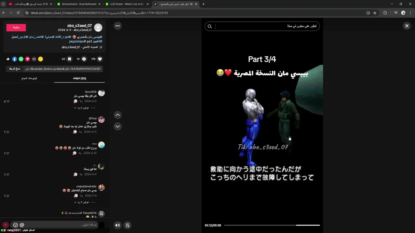415x233 pixels.
Task: Open Faisal2018's profile avatar
Action: [101, 214]
